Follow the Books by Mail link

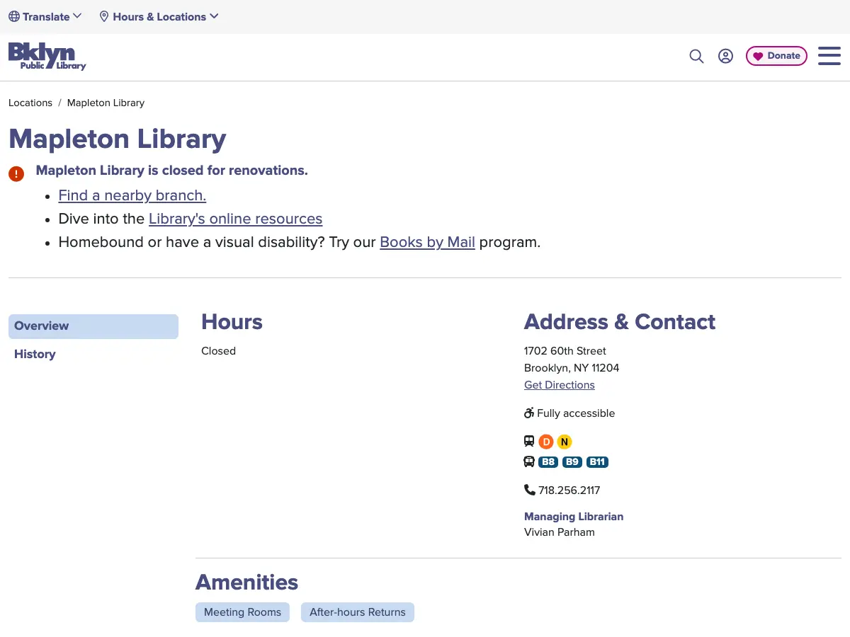pyautogui.click(x=427, y=242)
